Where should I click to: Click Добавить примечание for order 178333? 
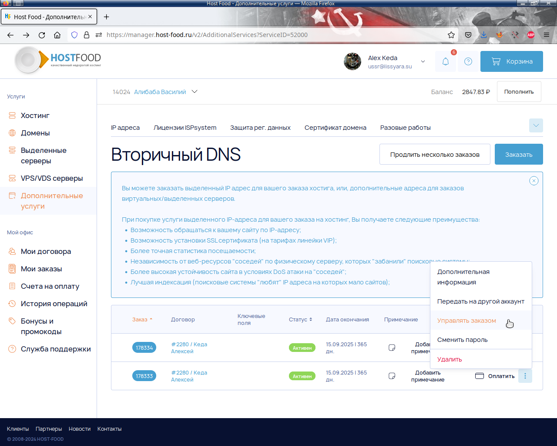(428, 376)
